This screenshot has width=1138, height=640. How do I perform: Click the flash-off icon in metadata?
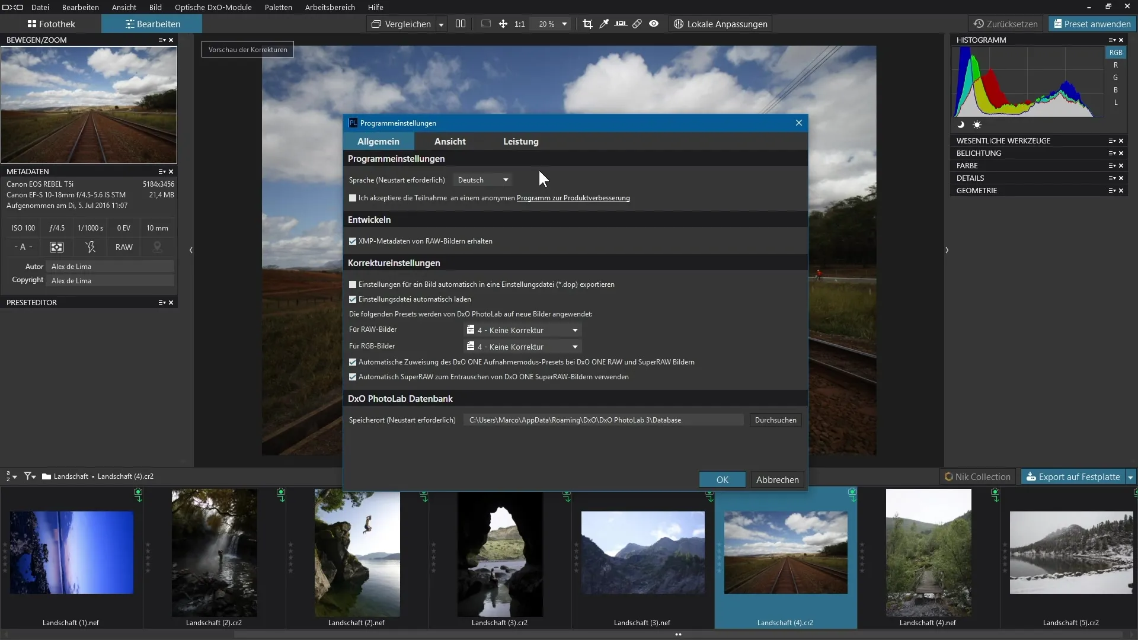[90, 247]
